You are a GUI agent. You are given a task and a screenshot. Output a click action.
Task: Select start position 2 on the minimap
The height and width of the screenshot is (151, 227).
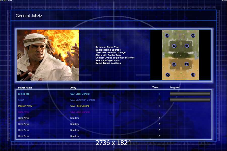[x=193, y=75]
